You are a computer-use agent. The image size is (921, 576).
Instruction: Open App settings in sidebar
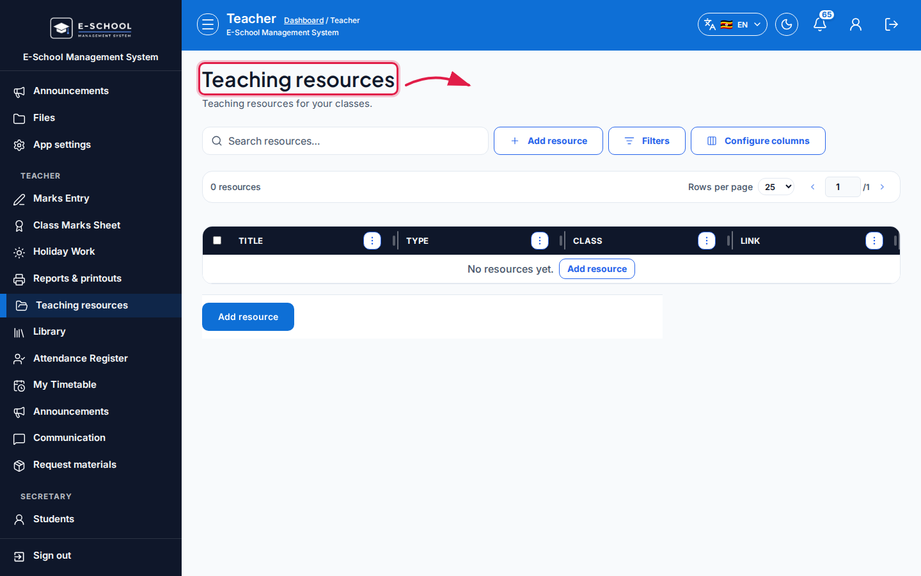pos(91,145)
